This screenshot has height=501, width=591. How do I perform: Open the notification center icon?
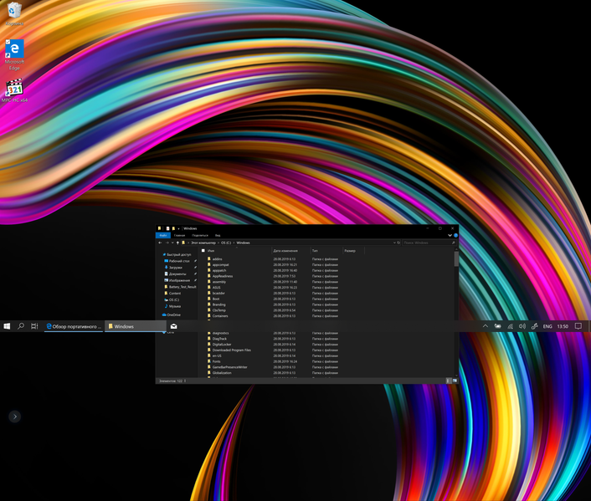click(x=578, y=326)
